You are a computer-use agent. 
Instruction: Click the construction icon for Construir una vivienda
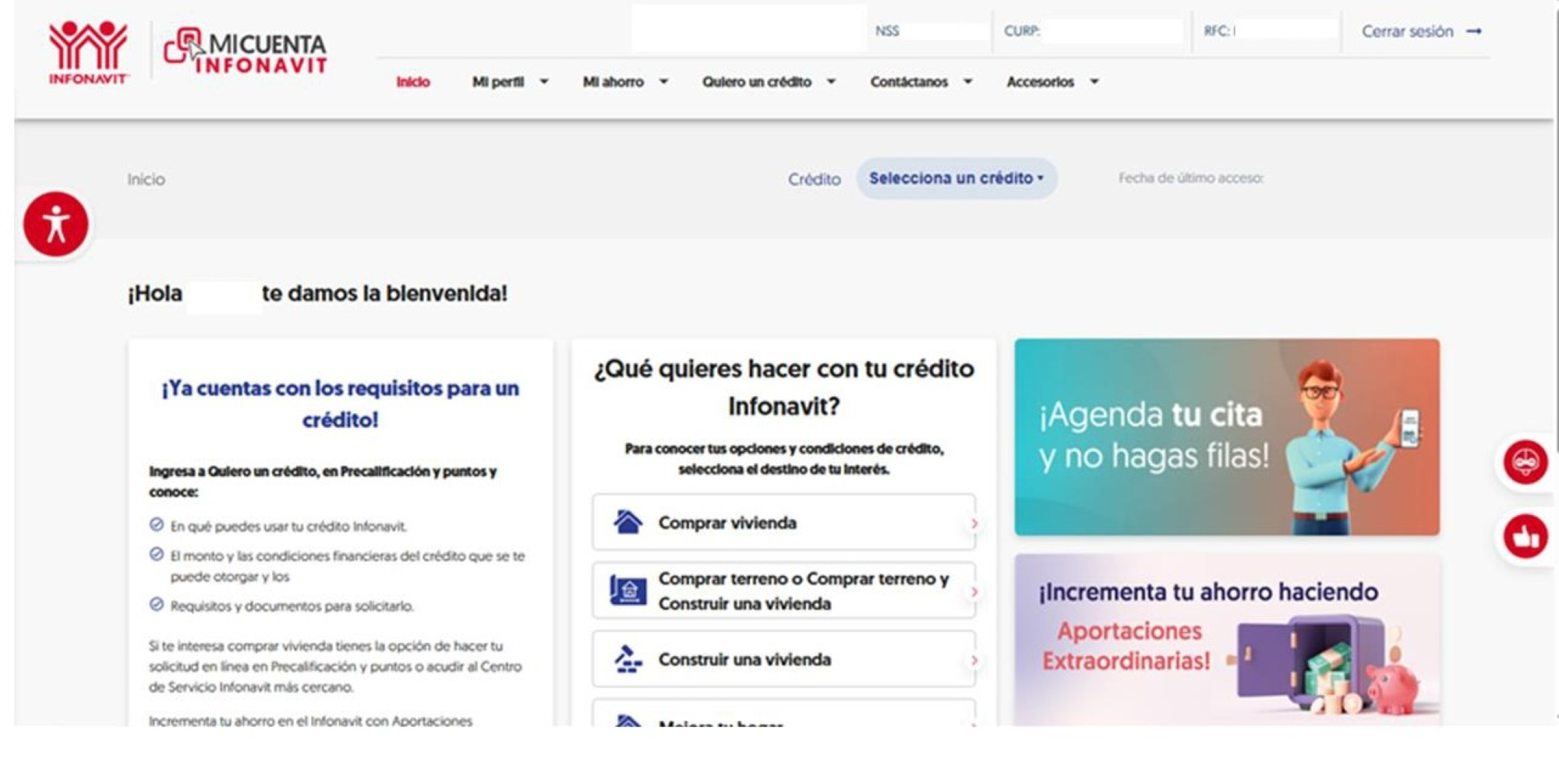click(627, 659)
